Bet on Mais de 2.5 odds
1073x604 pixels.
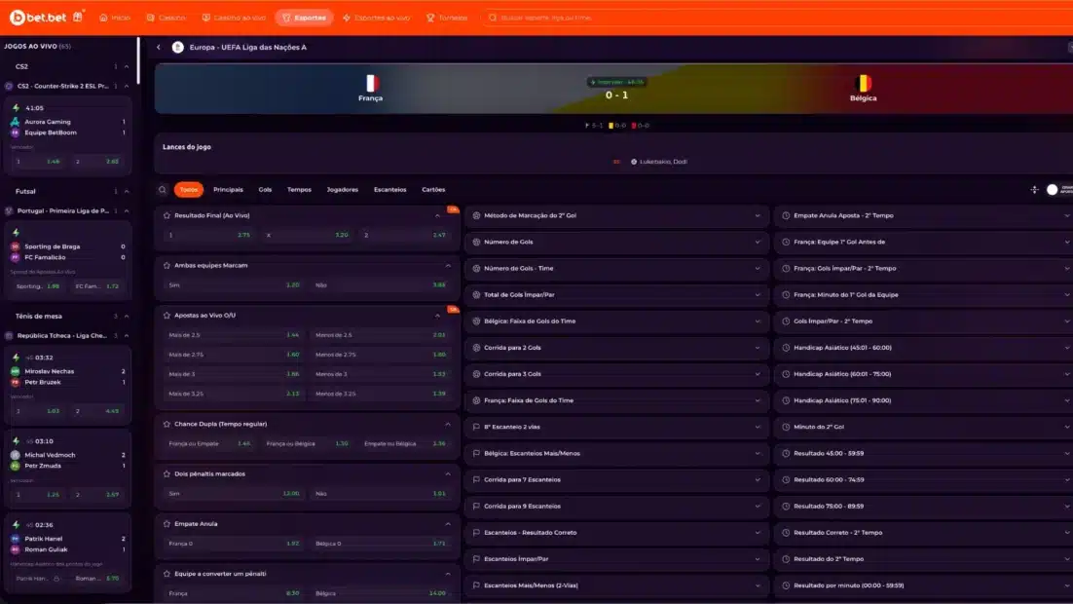tap(234, 335)
